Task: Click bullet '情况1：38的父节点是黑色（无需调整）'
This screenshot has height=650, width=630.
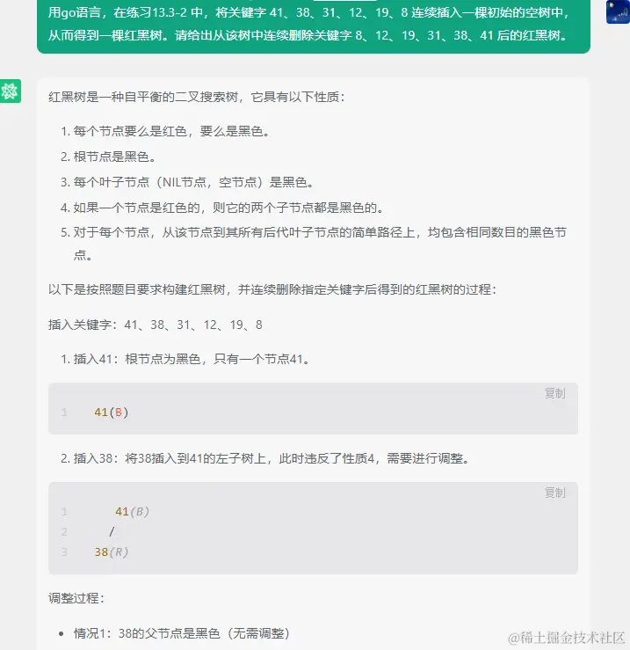Action: pos(181,633)
